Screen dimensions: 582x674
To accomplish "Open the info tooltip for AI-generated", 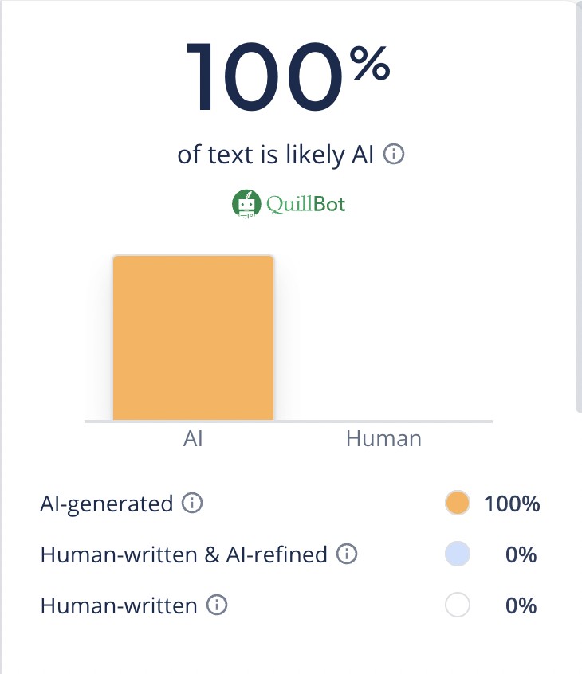I will tap(191, 504).
